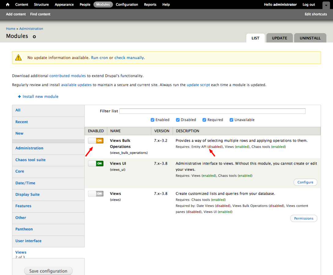Click Views UI module name
This screenshot has height=275, width=333.
[118, 163]
